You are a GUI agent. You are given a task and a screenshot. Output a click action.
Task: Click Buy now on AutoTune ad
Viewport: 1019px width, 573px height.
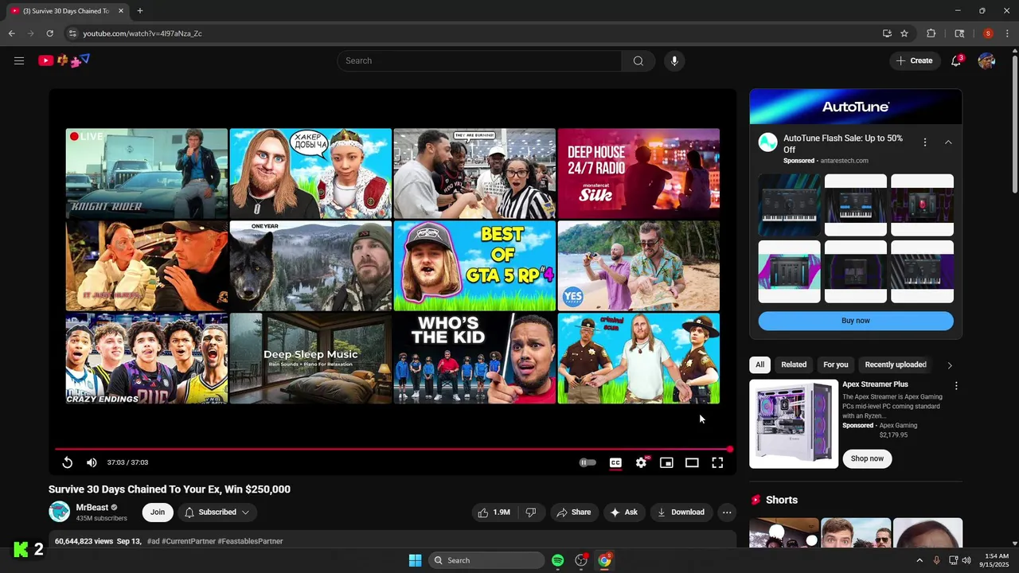(856, 321)
